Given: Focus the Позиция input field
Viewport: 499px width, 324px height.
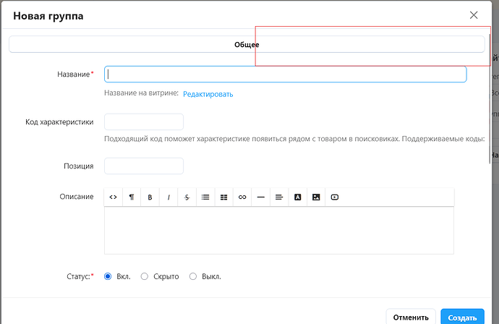Looking at the screenshot, I should pos(144,166).
